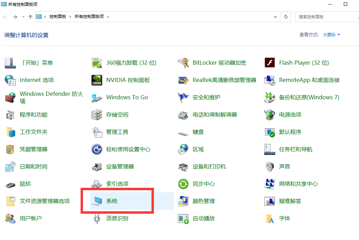This screenshot has height=240, width=359.
Task: Open the Windows Defender 防火墙 icon
Action: click(x=10, y=98)
